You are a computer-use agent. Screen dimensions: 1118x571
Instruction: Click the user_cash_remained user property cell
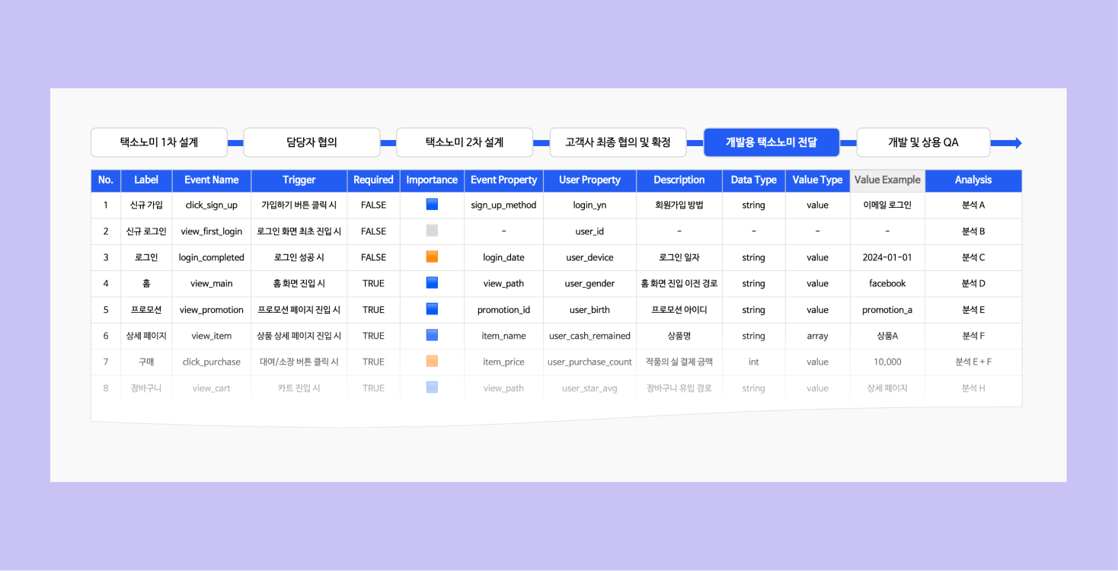point(589,336)
